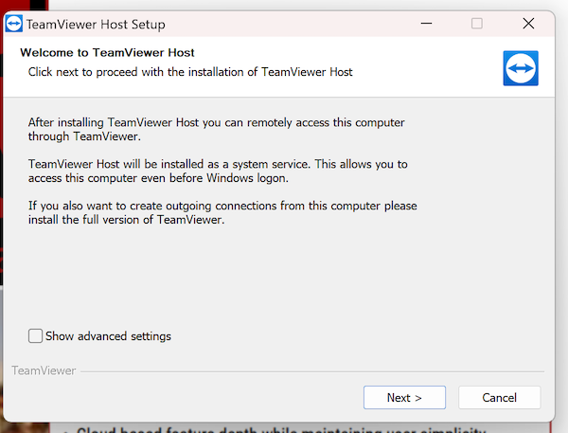Viewport: 568px width, 433px height.
Task: Click the 'After installing TeamViewer Host' paragraph
Action: click(216, 129)
